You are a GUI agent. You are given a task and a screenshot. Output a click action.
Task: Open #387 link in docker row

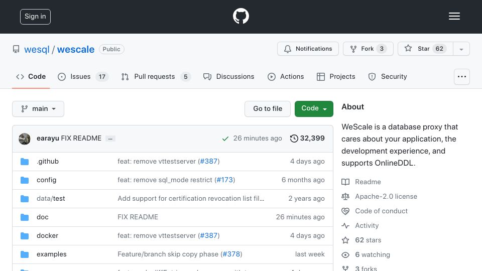(x=209, y=236)
